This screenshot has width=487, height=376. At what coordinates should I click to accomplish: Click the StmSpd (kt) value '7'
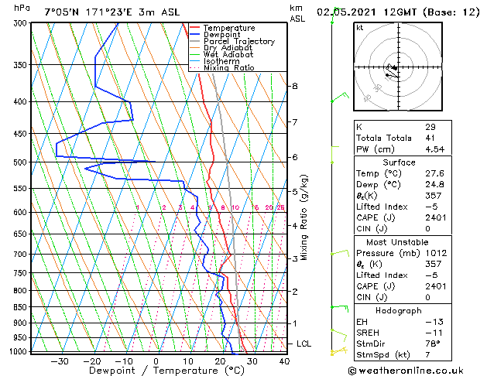click(428, 355)
